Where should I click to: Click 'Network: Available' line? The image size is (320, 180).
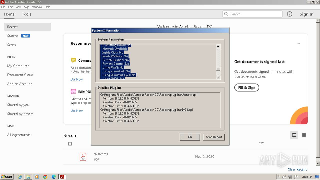[x=115, y=49]
